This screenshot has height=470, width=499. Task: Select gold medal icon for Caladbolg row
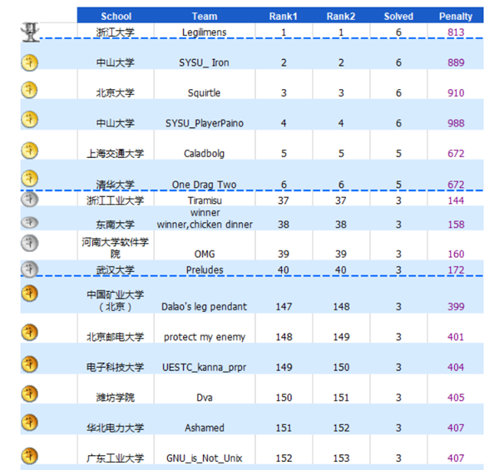[30, 151]
